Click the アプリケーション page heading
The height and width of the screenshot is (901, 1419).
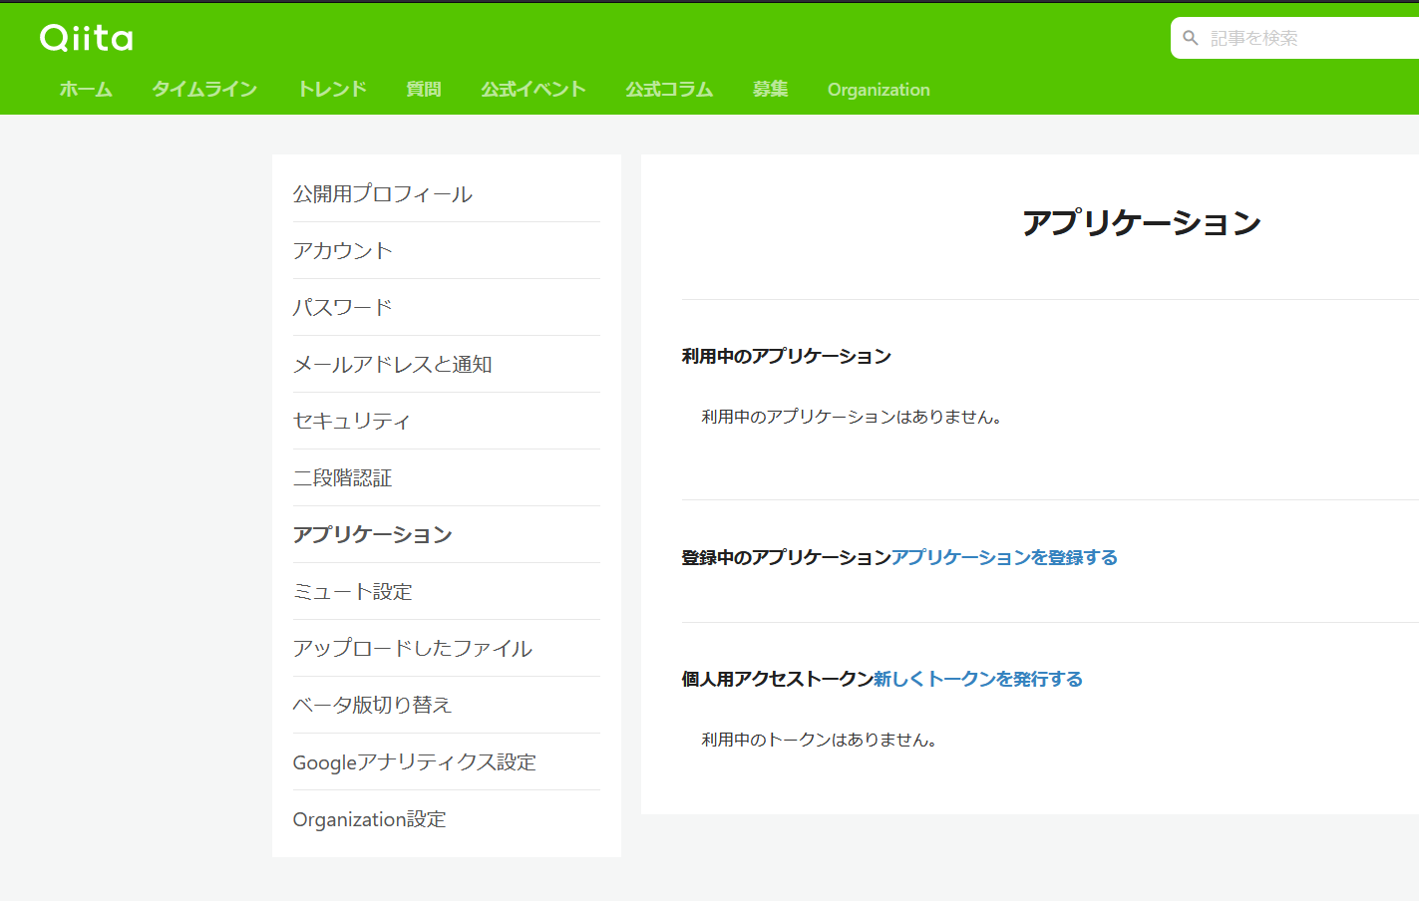1142,221
